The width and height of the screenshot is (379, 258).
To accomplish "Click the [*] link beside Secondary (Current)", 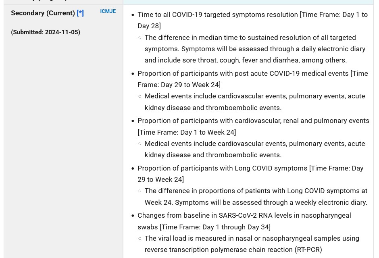I will pos(80,13).
